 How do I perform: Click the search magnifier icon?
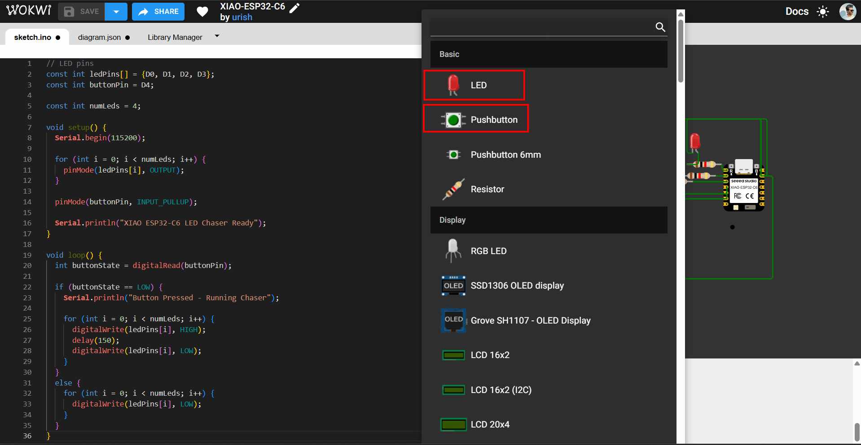660,27
